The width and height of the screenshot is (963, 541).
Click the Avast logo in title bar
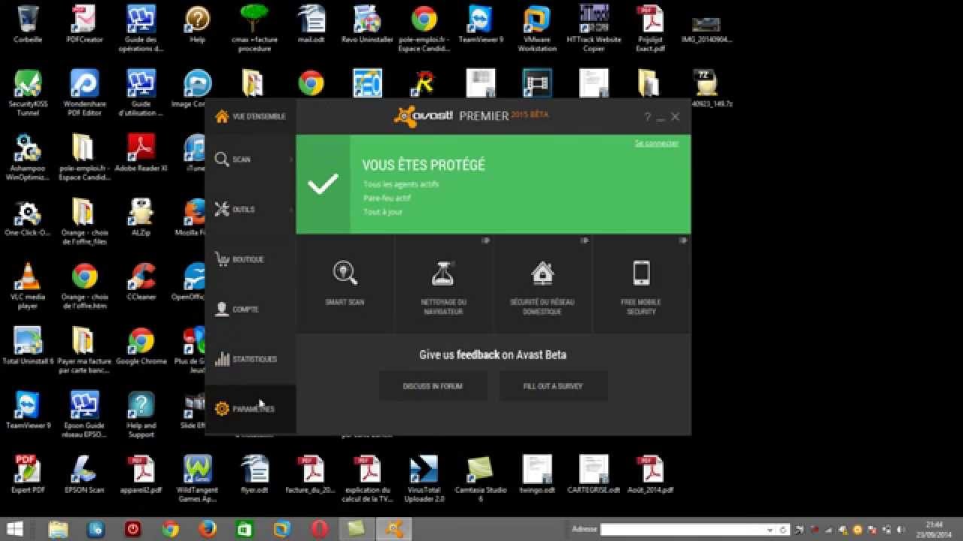point(424,116)
